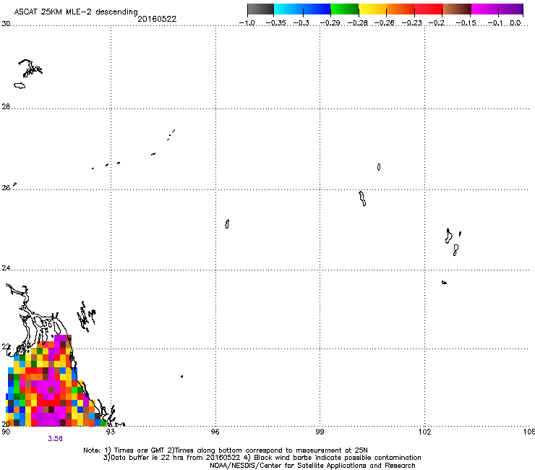Select longitude axis label "99"

click(x=320, y=432)
